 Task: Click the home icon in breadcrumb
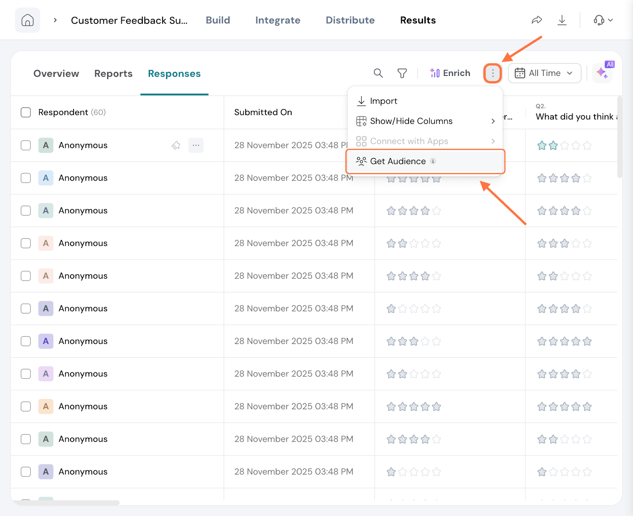[x=27, y=20]
